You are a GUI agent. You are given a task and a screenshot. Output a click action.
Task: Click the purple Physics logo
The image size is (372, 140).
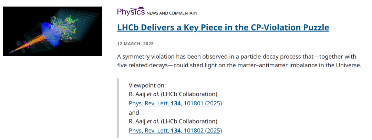point(131,12)
